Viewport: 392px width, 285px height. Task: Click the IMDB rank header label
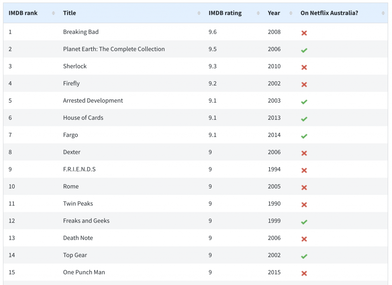[23, 13]
